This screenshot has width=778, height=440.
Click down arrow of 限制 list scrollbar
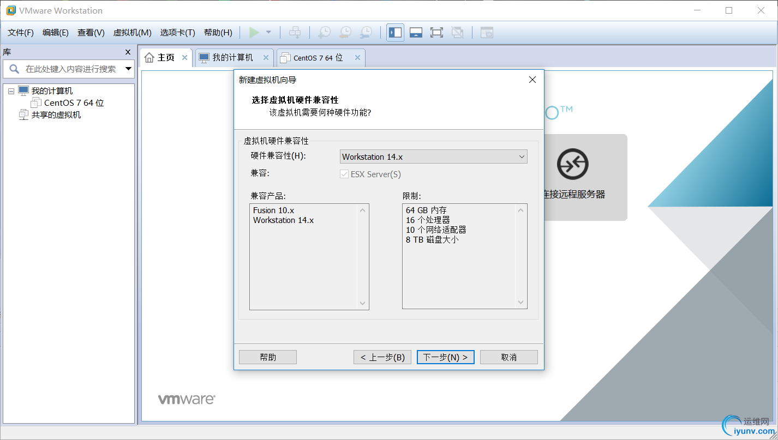(521, 303)
